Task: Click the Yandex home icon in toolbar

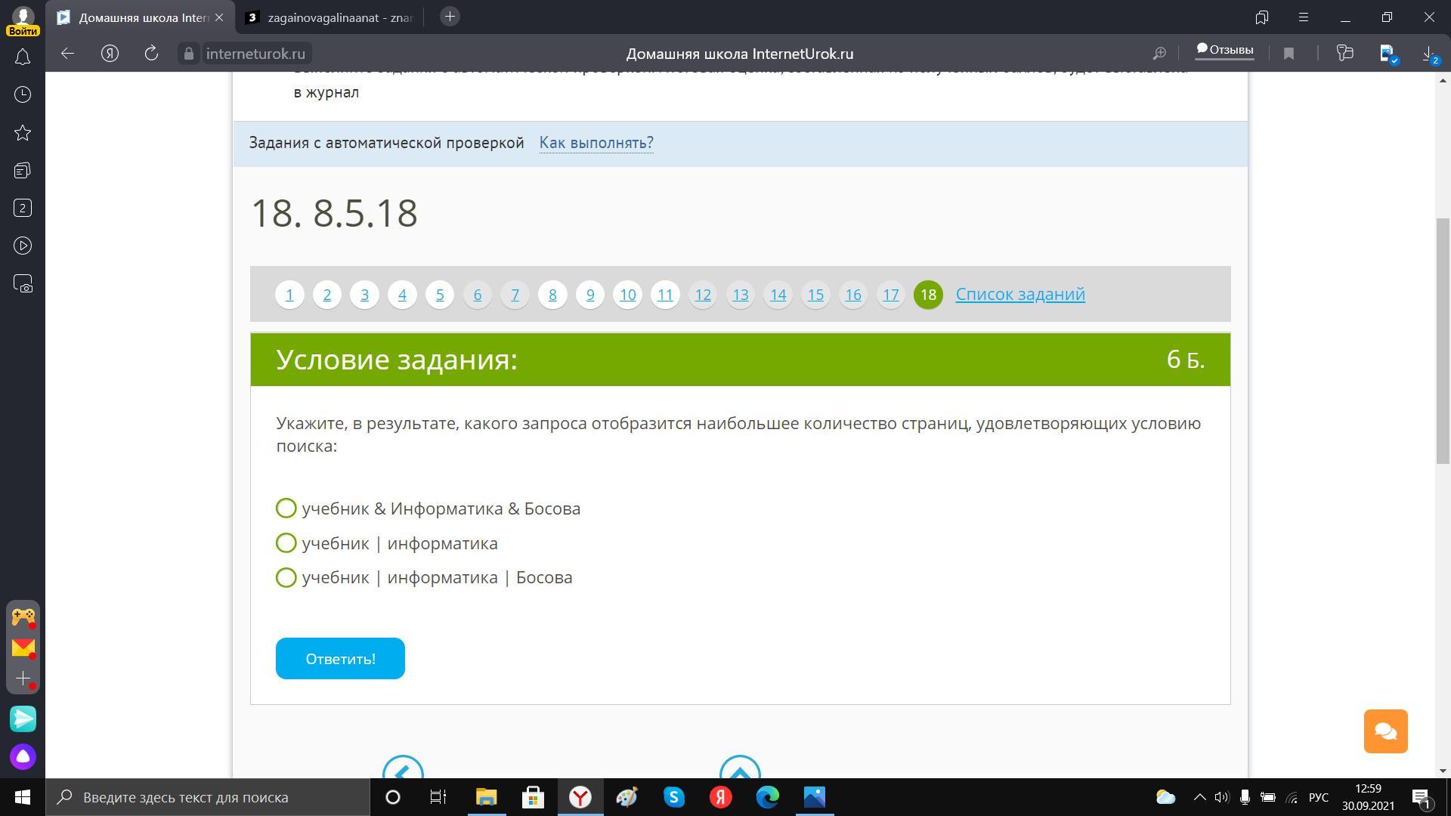Action: 110,53
